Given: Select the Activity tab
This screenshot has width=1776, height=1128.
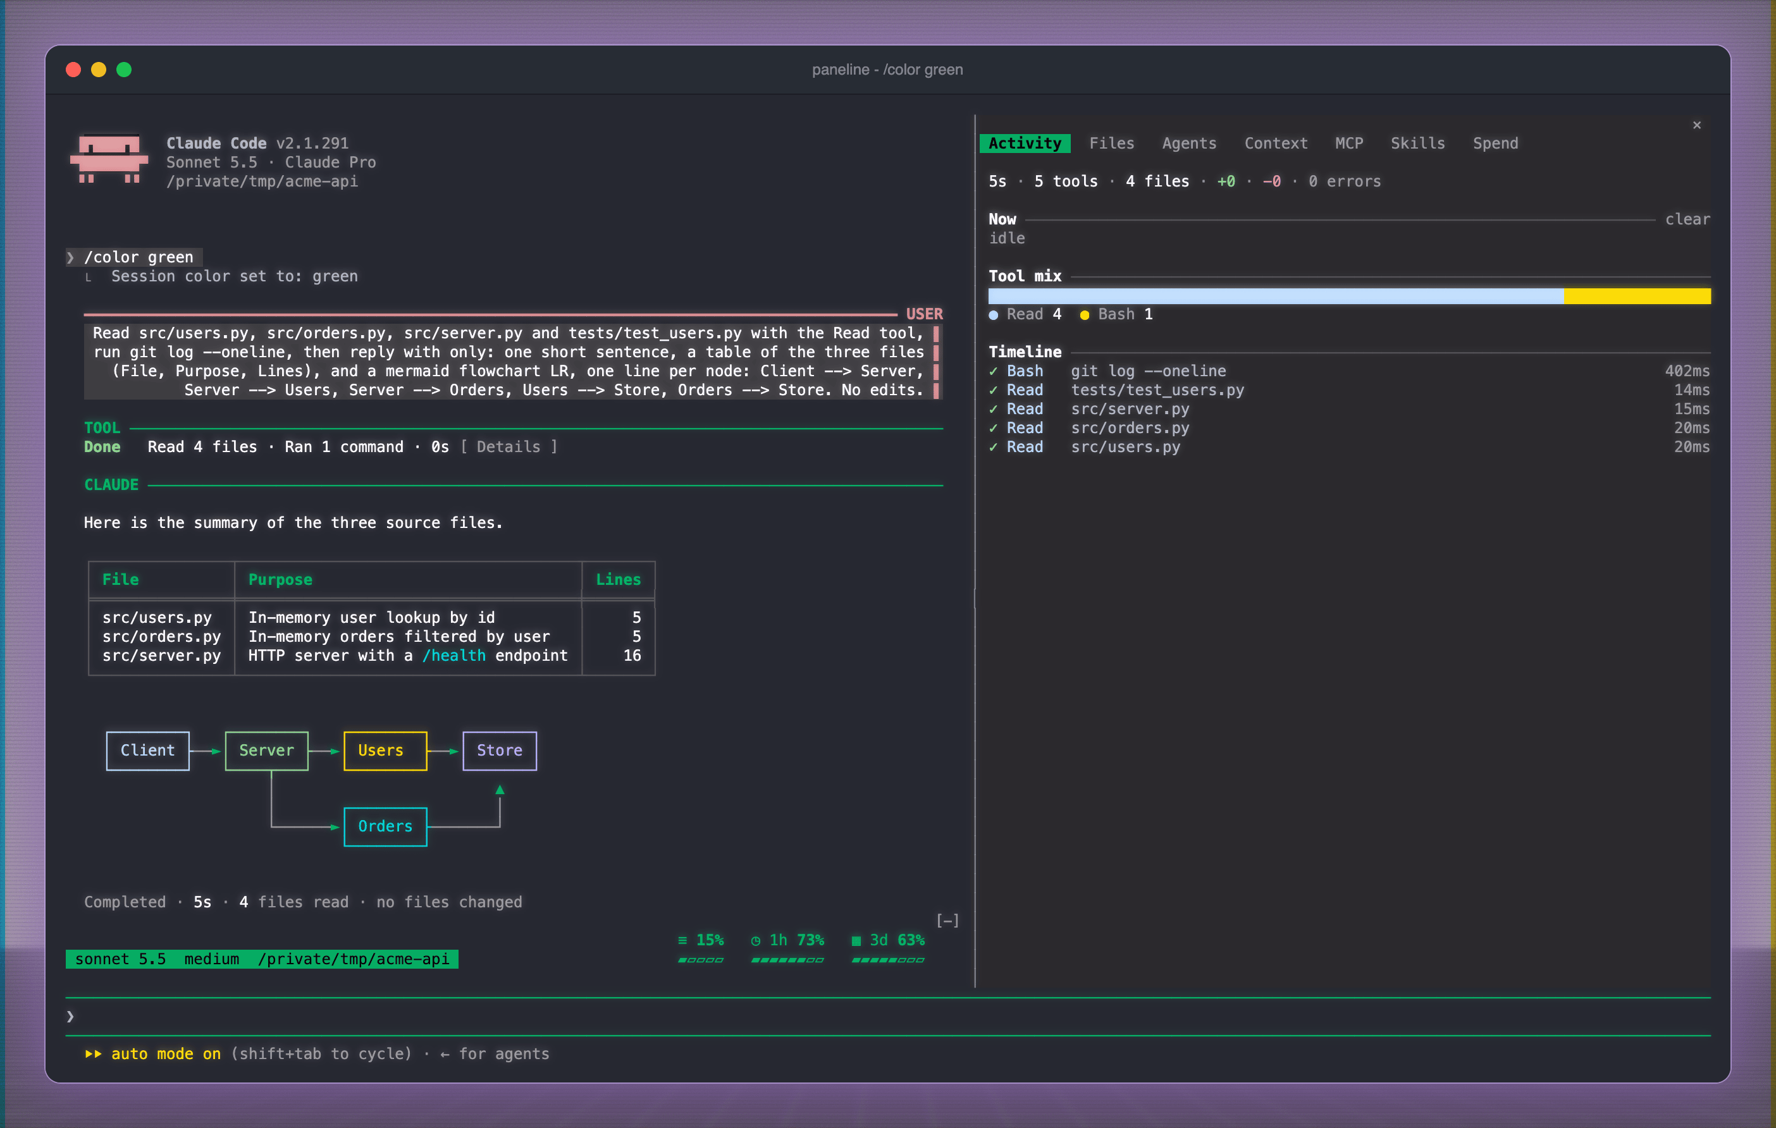Looking at the screenshot, I should (1025, 143).
